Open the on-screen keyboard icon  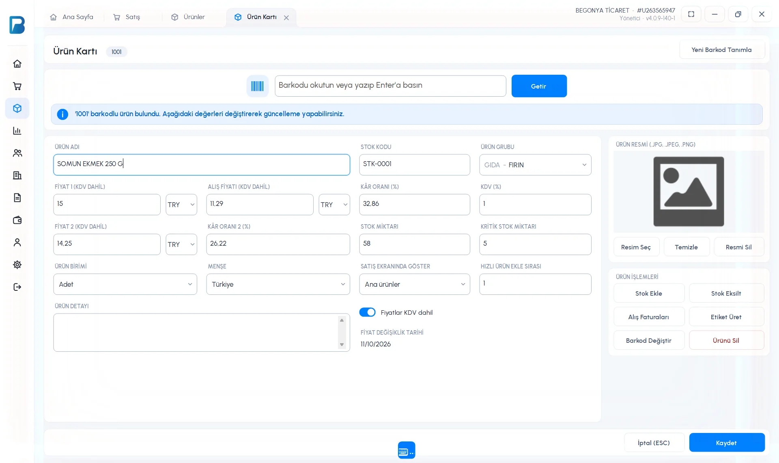(x=406, y=450)
